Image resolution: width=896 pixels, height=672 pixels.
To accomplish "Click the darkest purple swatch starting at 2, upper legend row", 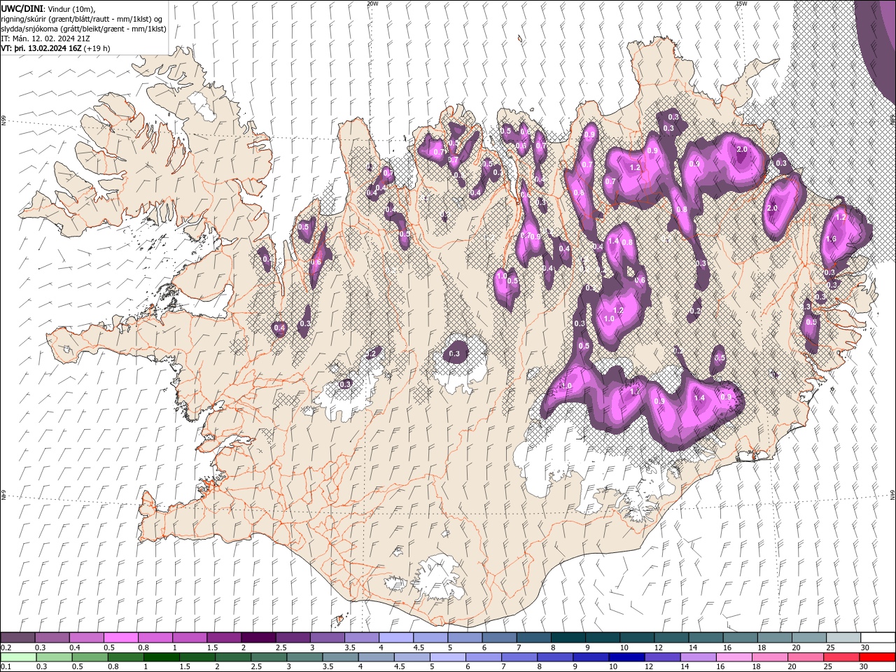I will pyautogui.click(x=258, y=638).
